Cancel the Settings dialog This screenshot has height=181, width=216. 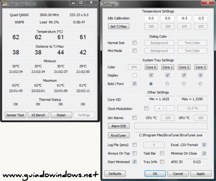coord(178,174)
